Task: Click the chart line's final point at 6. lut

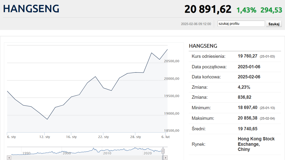Action: pos(167,49)
